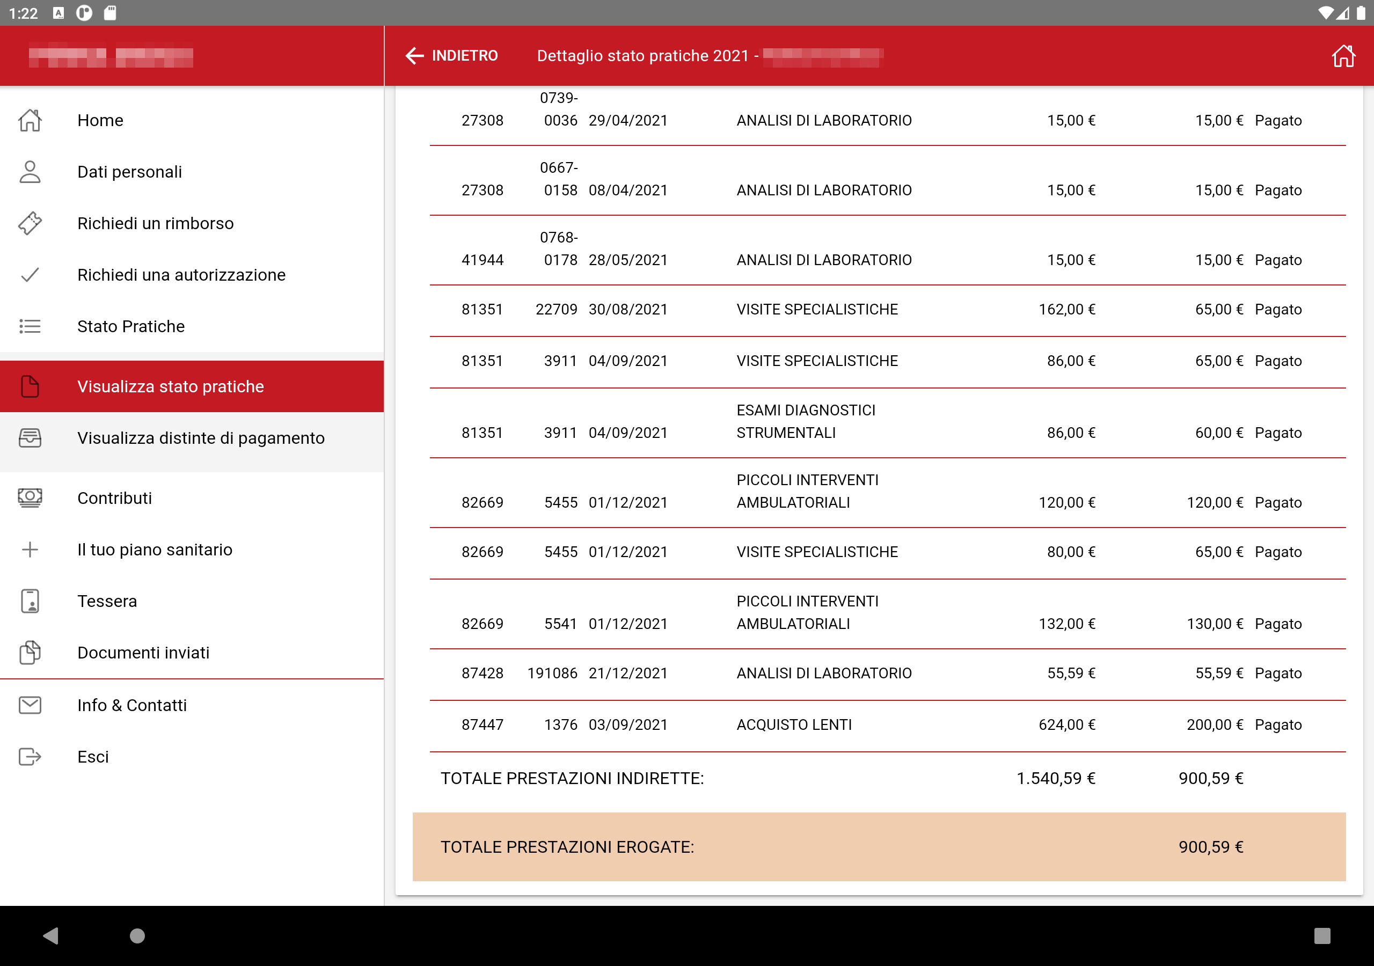
Task: Select the ACQUISTO LENTI row
Action: 793,724
